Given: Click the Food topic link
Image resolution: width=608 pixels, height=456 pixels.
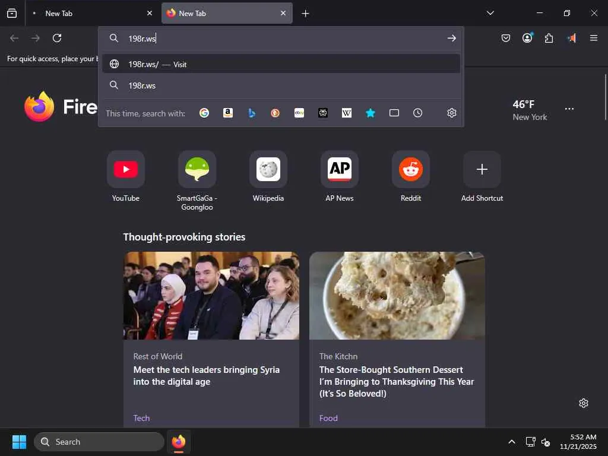Looking at the screenshot, I should (x=328, y=418).
